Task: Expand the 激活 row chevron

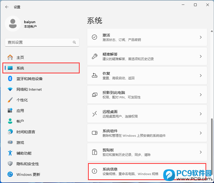Action: coord(201,37)
